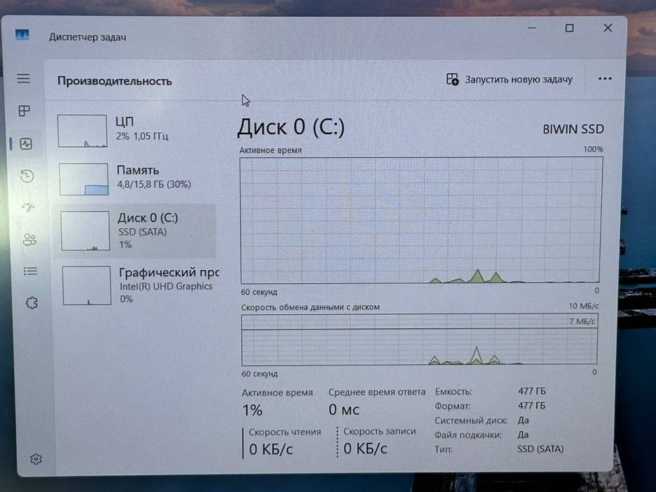
Task: Open the Processes page icon
Action: pyautogui.click(x=25, y=111)
